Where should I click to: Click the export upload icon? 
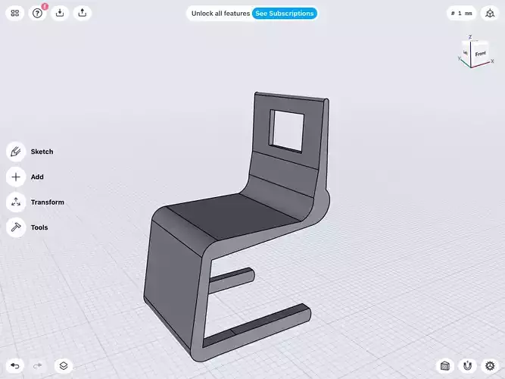pyautogui.click(x=83, y=13)
